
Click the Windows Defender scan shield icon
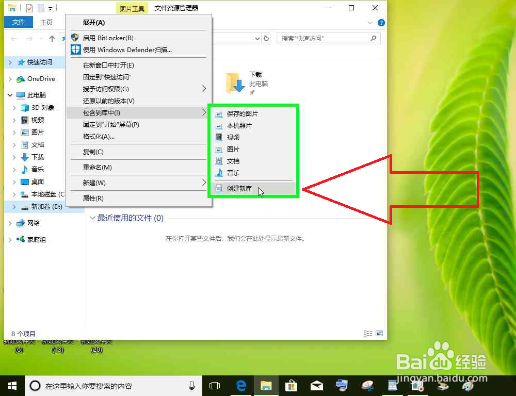[x=76, y=49]
